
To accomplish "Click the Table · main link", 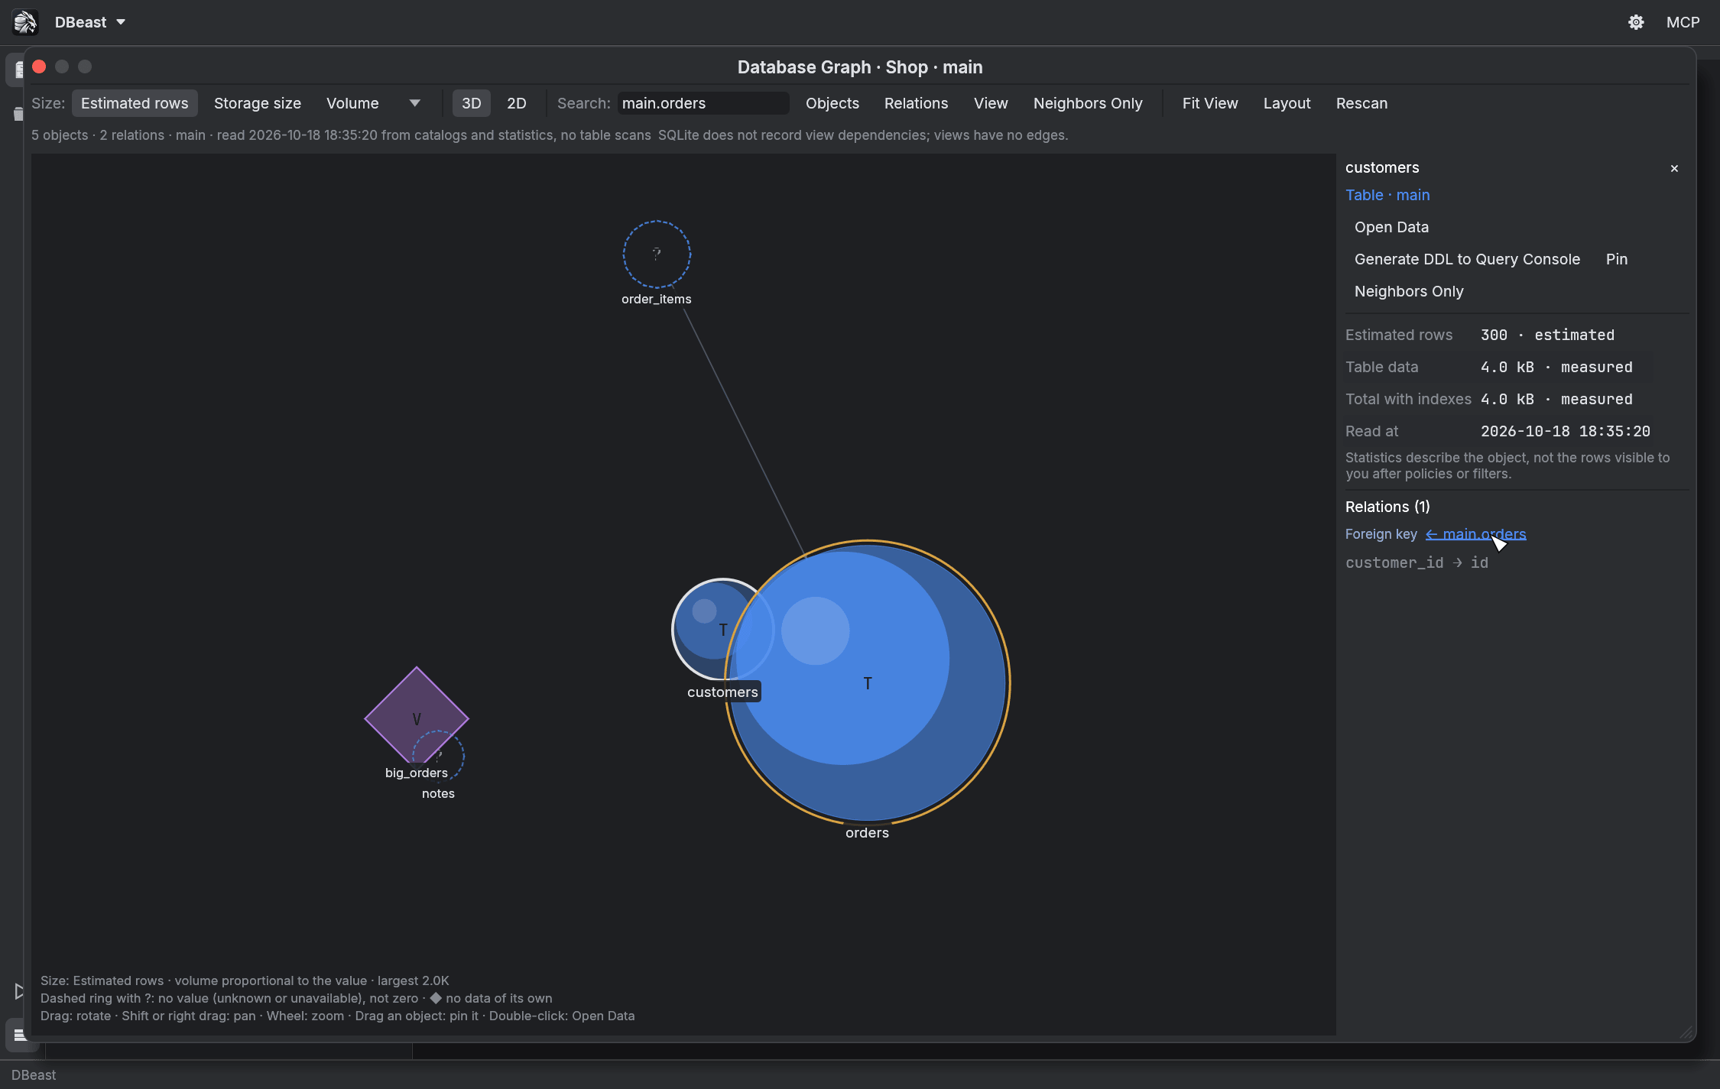I will click(1387, 195).
